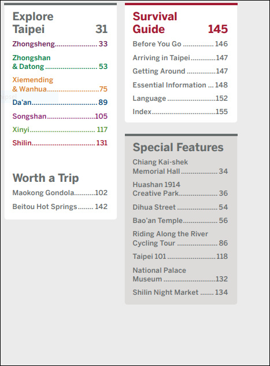
Task: Jump to Getting Around section
Action: pos(180,71)
